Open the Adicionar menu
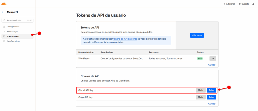Viewport: 258px width, 111px height. tap(229, 4)
